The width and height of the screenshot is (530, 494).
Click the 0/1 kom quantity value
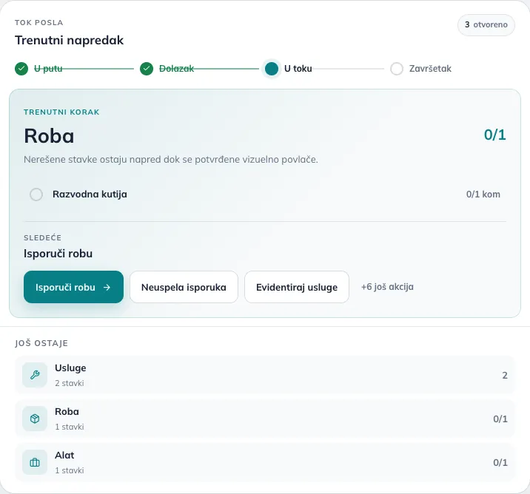point(483,194)
